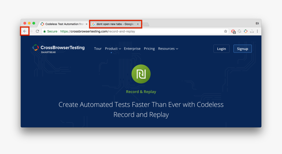Open the Pricing page
Image resolution: width=282 pixels, height=154 pixels.
149,49
